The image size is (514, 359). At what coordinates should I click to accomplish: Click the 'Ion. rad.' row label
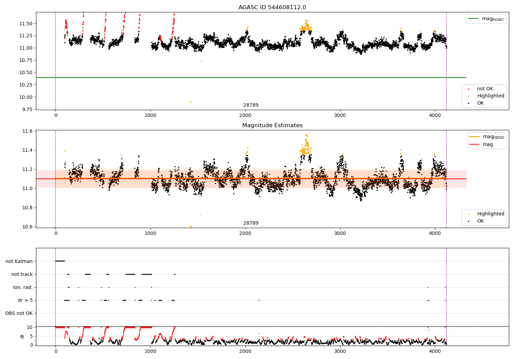pyautogui.click(x=23, y=287)
